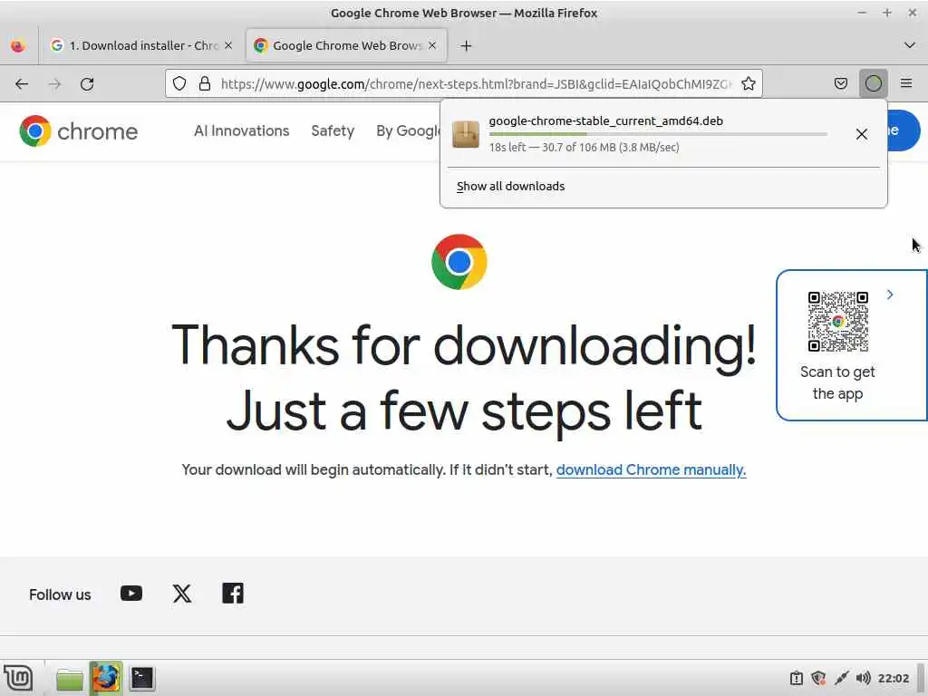
Task: Click the volume speaker tray icon
Action: click(863, 678)
